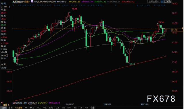The width and height of the screenshot is (184, 109).
Task: Click the 61.74 low price label
Action: pos(132,64)
